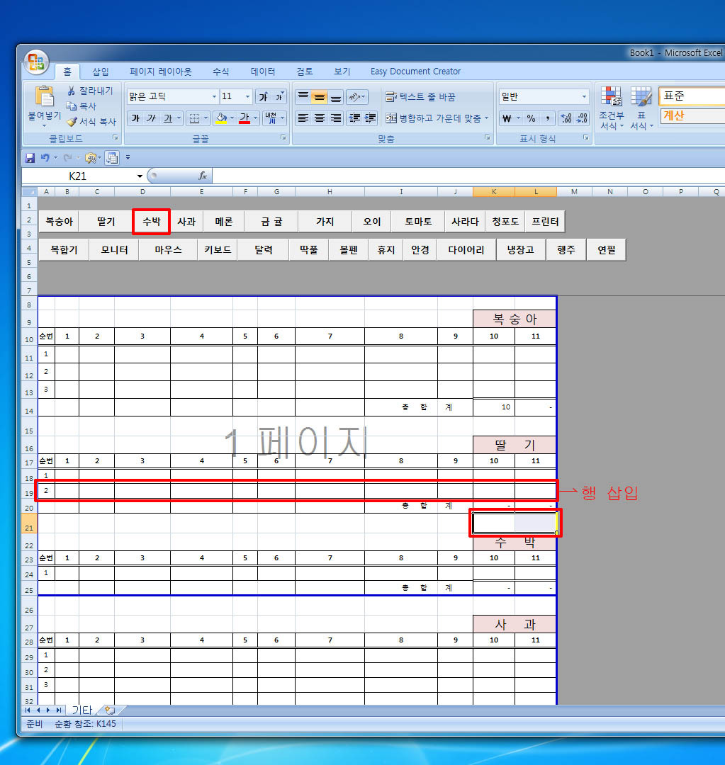Click the Format Painter (서식 복사) brush
Screen dimensions: 725x765
72,122
